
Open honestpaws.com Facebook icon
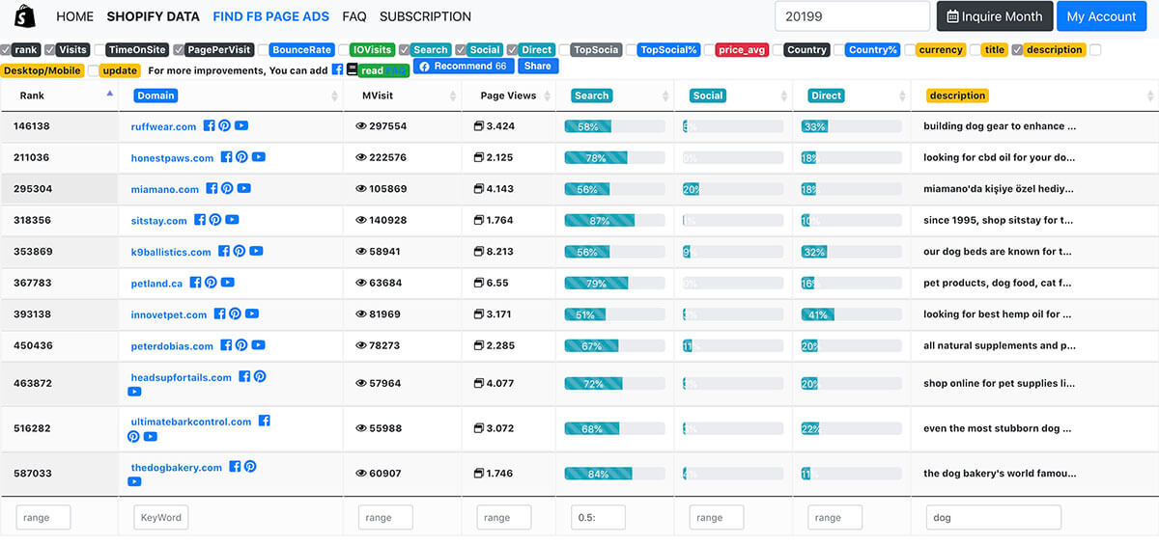(227, 157)
